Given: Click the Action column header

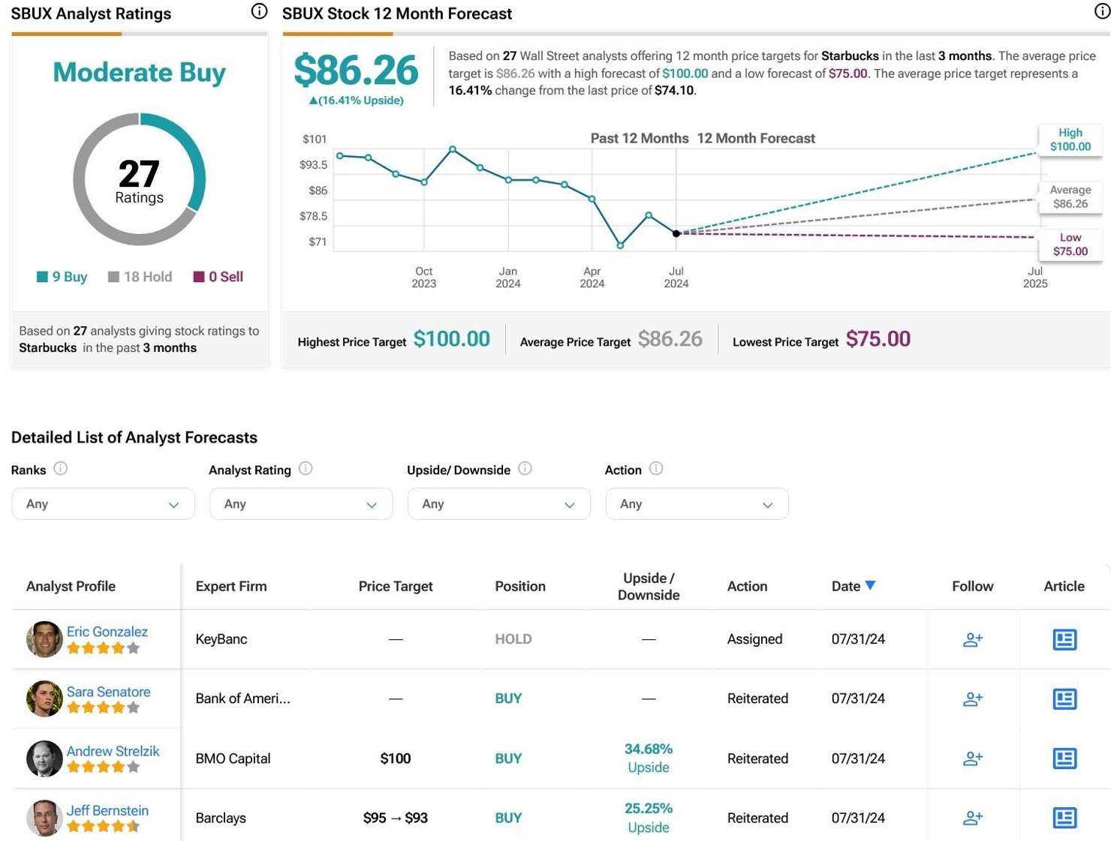Looking at the screenshot, I should coord(747,586).
